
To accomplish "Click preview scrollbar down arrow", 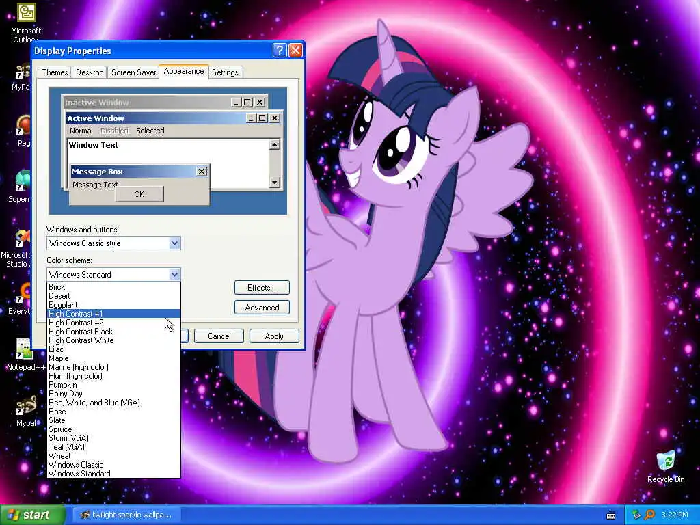I will click(275, 182).
